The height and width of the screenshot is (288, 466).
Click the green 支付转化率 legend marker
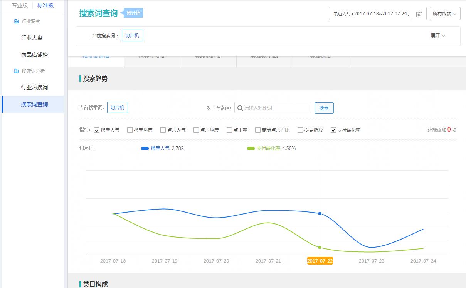click(251, 148)
